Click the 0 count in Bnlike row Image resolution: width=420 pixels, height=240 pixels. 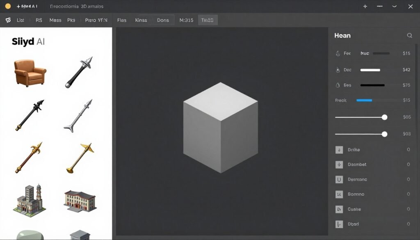click(408, 150)
